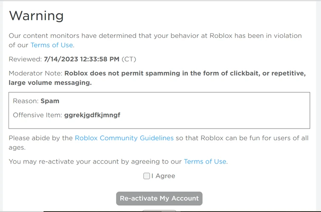Click the (CT) timezone text
This screenshot has width=321, height=212.
pyautogui.click(x=129, y=59)
